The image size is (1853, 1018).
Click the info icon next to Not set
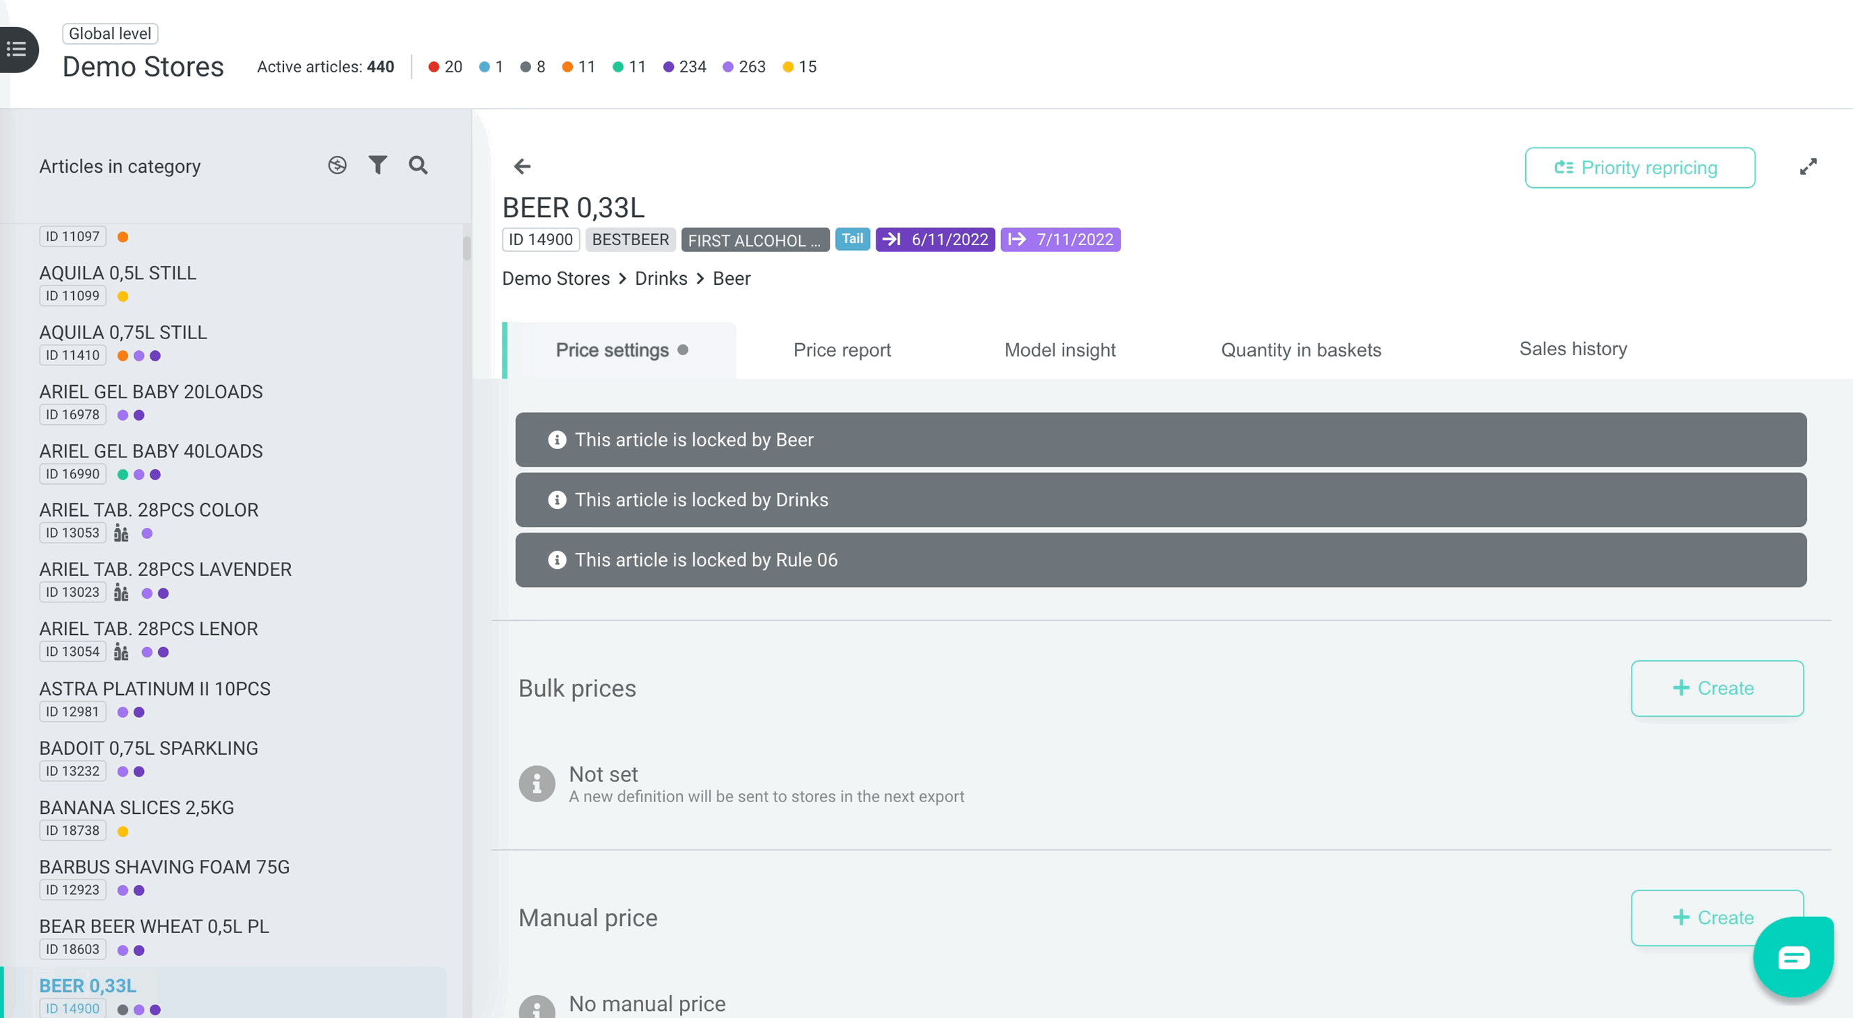click(537, 783)
